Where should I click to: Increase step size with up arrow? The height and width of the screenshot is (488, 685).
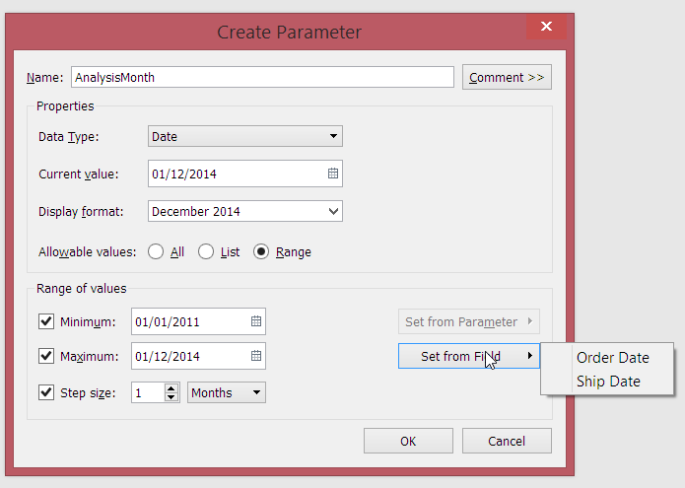point(171,388)
